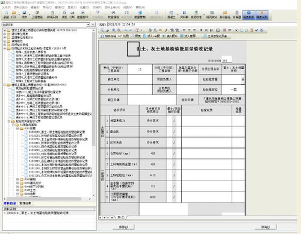Click the 打开 (Open) folder toolbar icon
This screenshot has width=301, height=234.
[14, 14]
